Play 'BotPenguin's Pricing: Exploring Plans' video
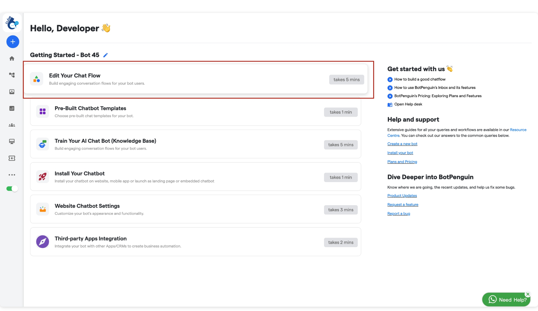Screen dimensions: 538x311 point(438,96)
